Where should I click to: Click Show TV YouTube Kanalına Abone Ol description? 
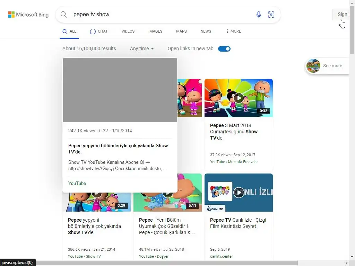117,165
